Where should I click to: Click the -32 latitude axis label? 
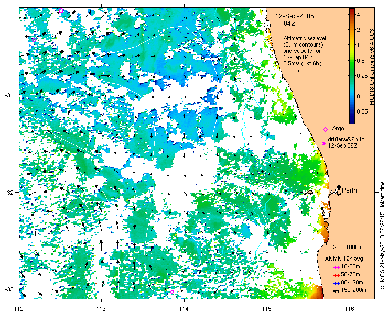(9, 192)
